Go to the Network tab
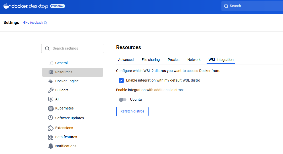283x154 pixels. [194, 60]
